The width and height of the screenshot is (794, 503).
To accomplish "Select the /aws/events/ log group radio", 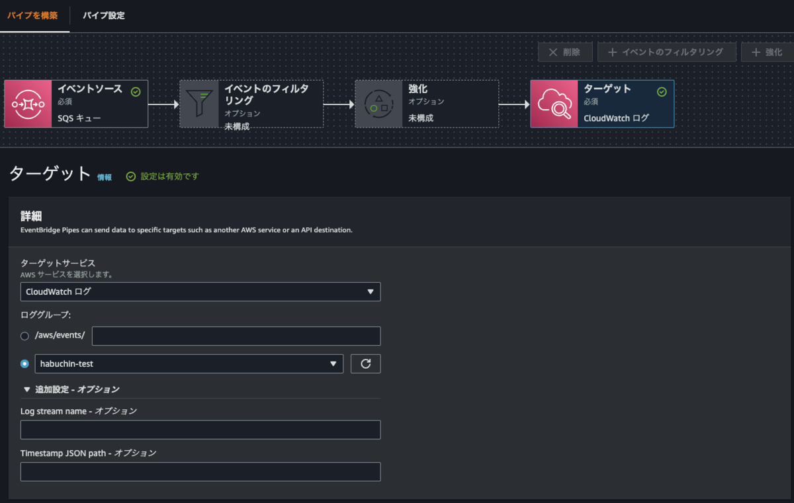I will [x=25, y=336].
